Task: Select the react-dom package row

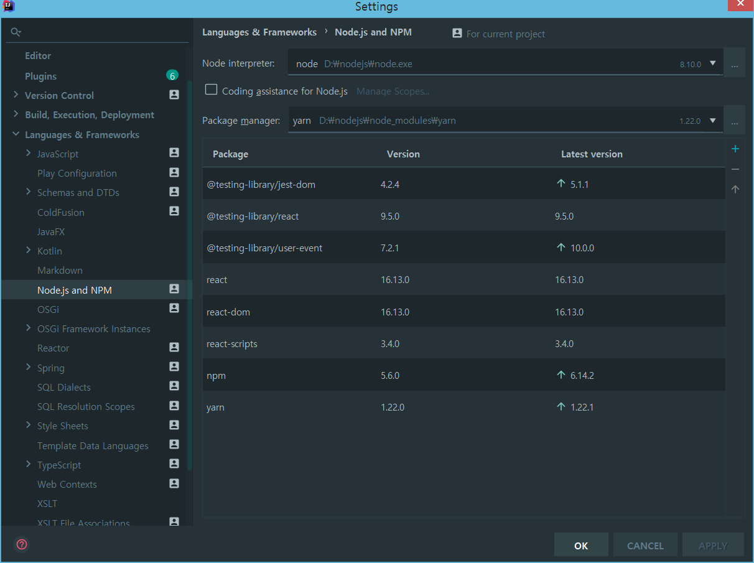Action: pos(463,312)
